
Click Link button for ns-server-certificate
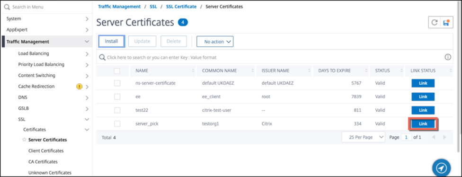pyautogui.click(x=423, y=83)
